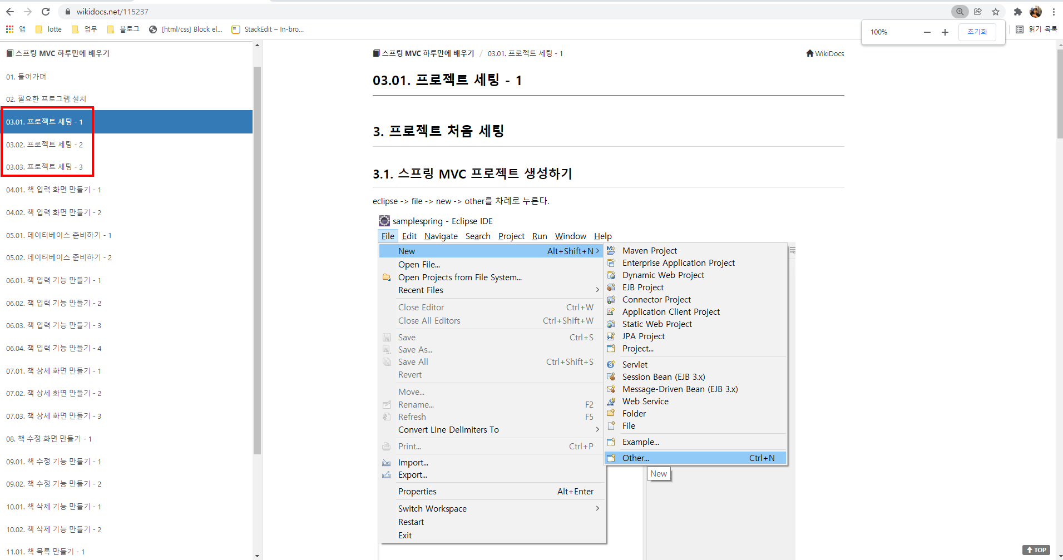Click the New submenu entry in File menu
The image size is (1063, 560).
point(491,251)
